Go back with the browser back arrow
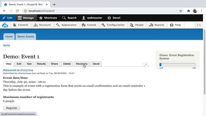Viewport: 206px width, 116px height. (x=4, y=11)
